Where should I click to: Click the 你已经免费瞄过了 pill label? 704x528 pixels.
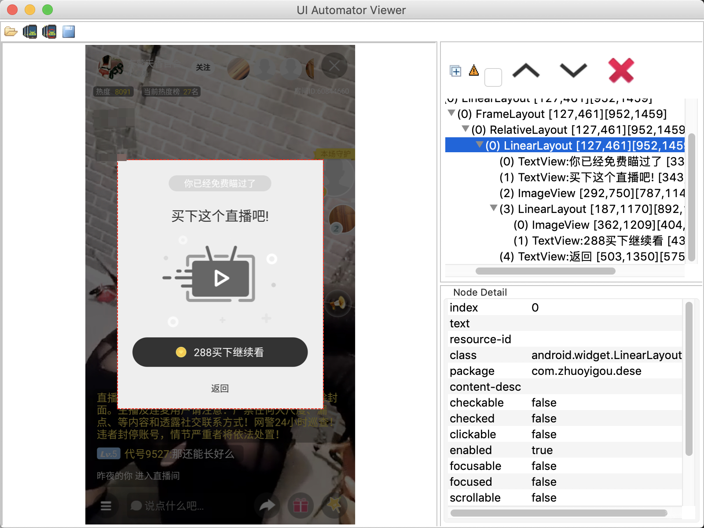point(220,183)
